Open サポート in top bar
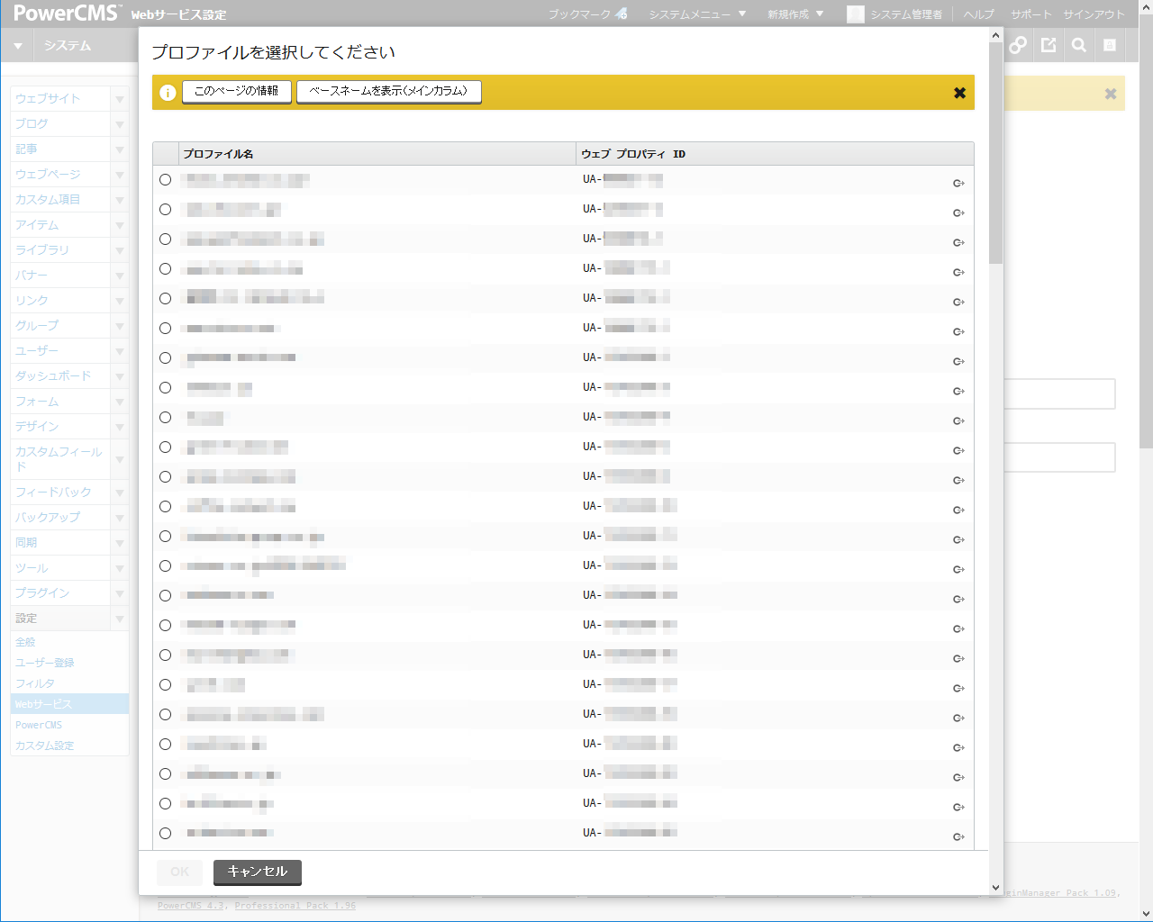 point(1031,14)
